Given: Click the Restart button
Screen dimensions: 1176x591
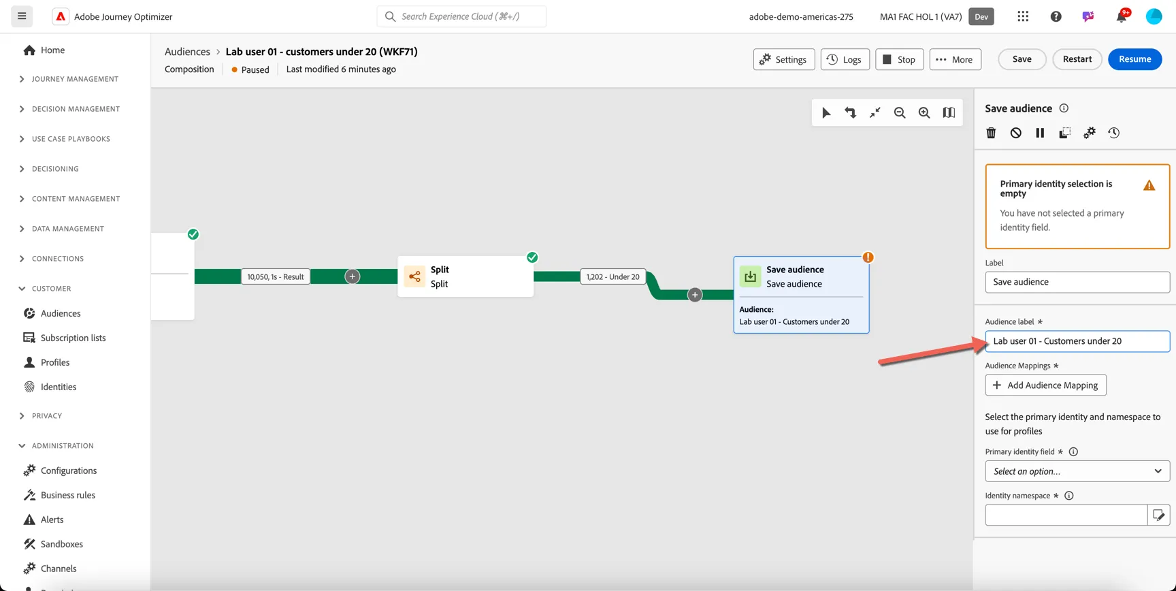Looking at the screenshot, I should 1077,59.
